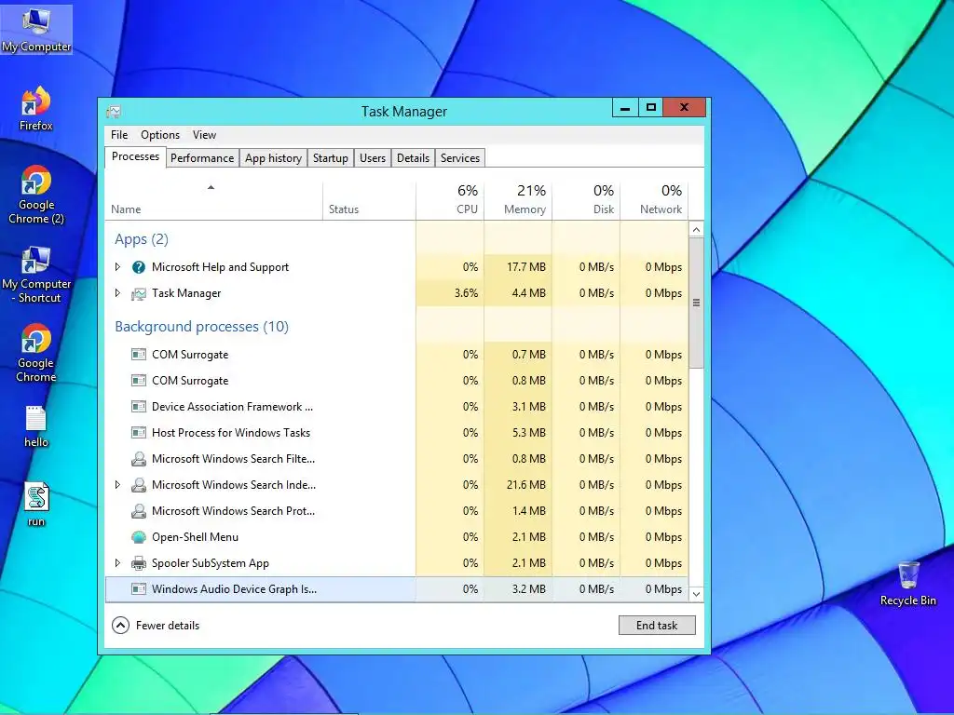The width and height of the screenshot is (954, 715).
Task: Click the Task Manager title bar icon
Action: tap(113, 112)
